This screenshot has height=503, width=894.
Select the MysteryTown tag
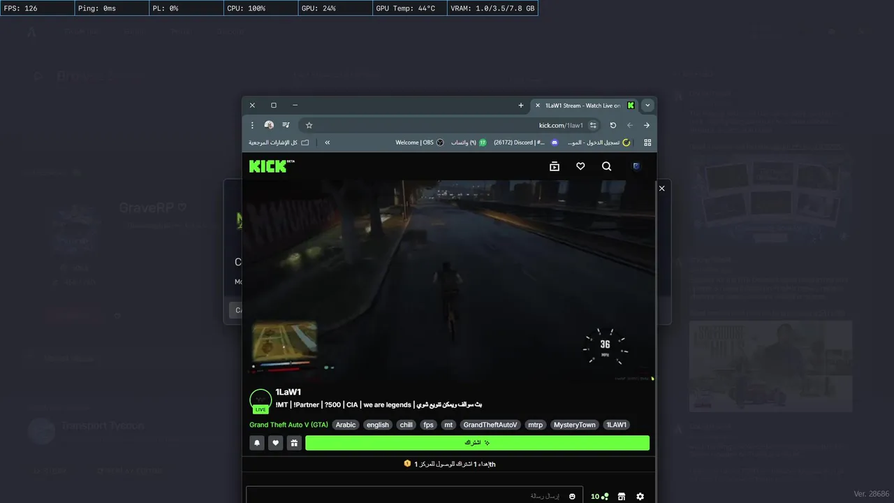click(575, 425)
